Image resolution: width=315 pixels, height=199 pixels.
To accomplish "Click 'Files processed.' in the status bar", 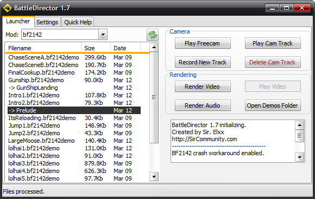I will coord(23,191).
